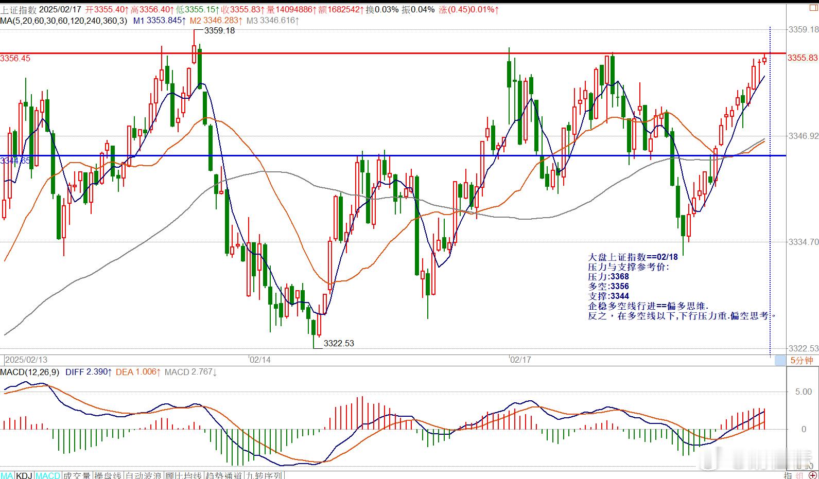Image resolution: width=819 pixels, height=479 pixels.
Task: Click the 多空:3356 note line
Action: tap(608, 286)
